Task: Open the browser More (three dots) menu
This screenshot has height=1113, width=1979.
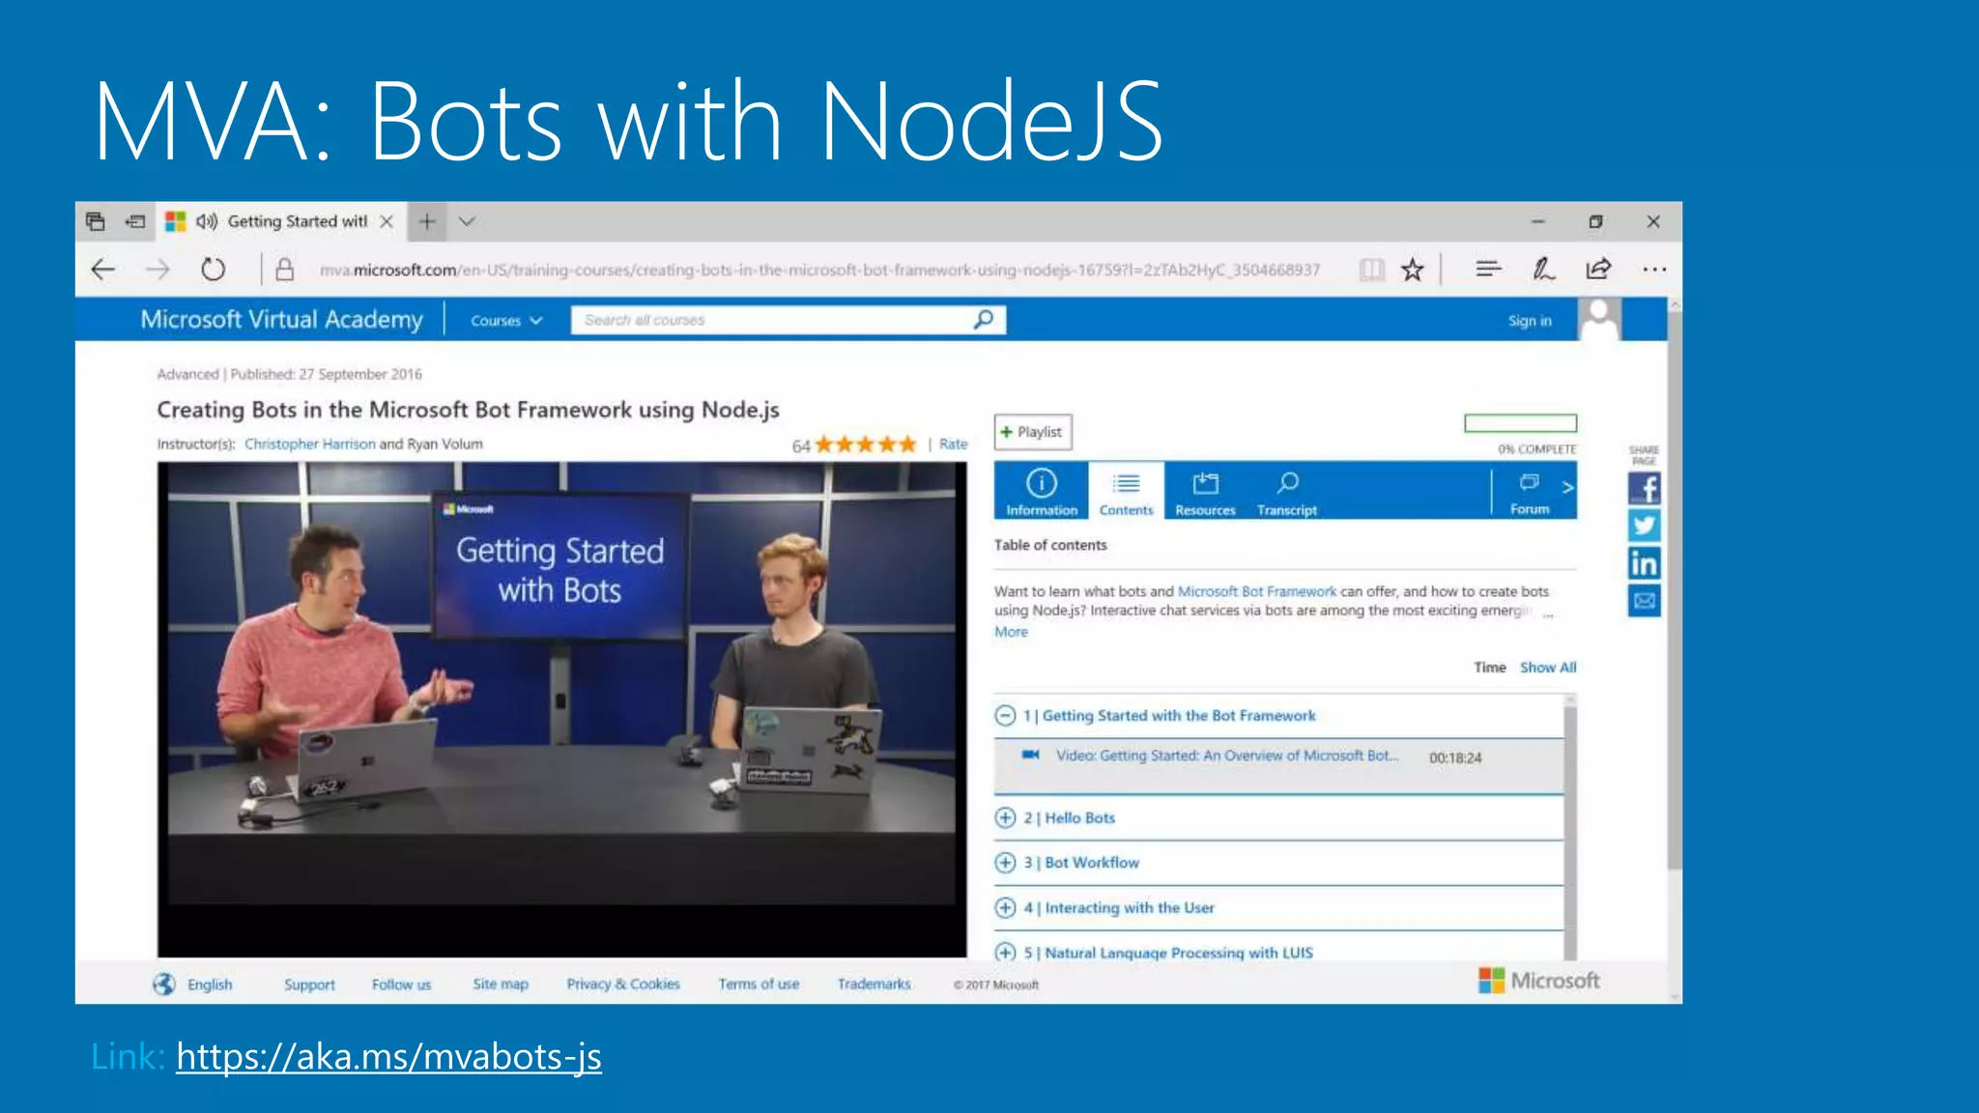Action: [1654, 270]
